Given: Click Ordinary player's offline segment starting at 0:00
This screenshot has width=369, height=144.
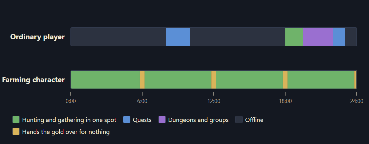Looking at the screenshot, I should pos(118,37).
